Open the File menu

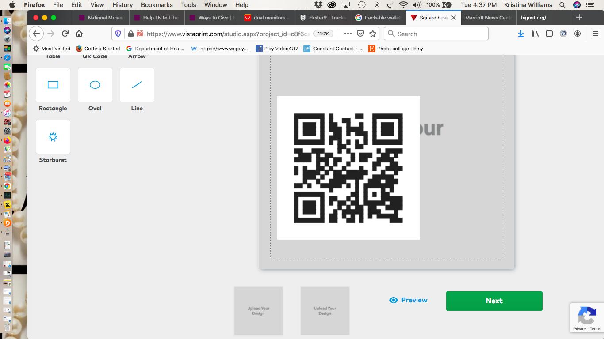(x=58, y=5)
